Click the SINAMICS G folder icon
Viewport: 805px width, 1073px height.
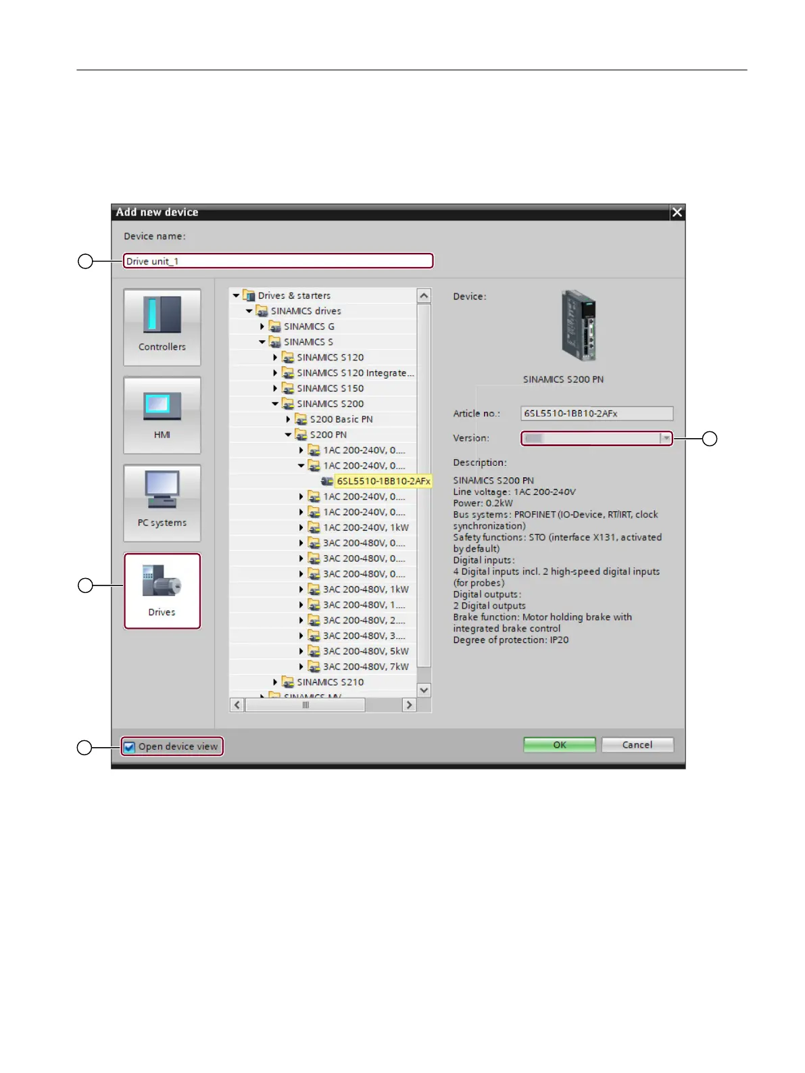click(x=275, y=327)
